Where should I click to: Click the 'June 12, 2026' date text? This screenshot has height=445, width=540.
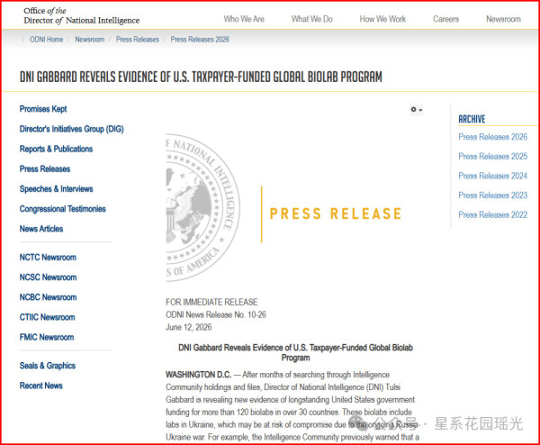coord(189,327)
